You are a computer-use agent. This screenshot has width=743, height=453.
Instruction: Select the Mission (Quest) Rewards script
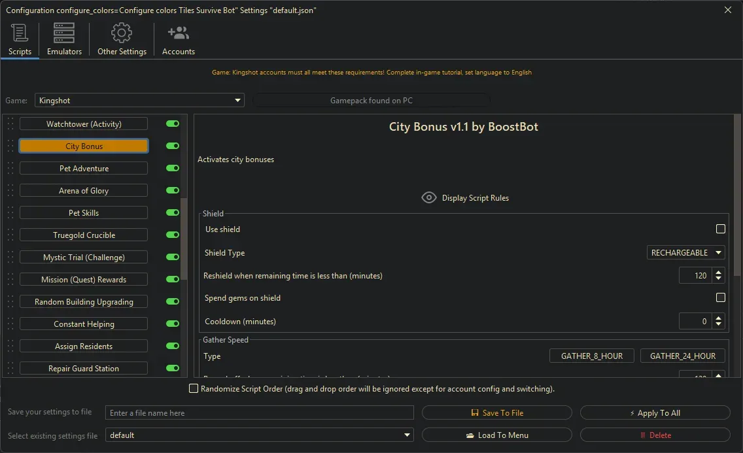click(83, 279)
